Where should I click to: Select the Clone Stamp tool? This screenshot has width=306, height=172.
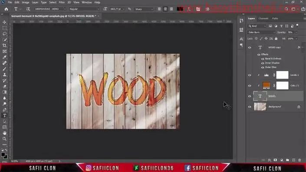point(4,75)
